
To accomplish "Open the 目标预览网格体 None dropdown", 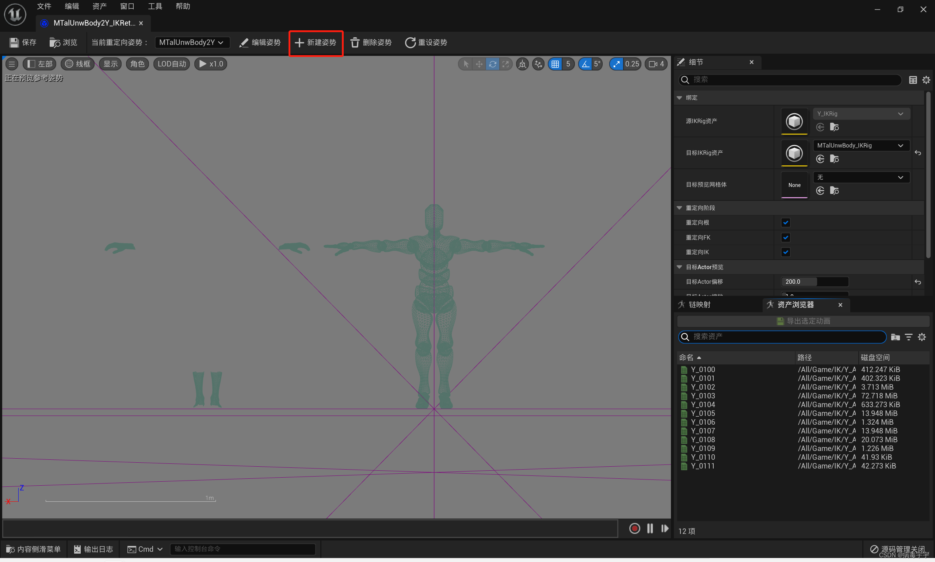I will pos(860,177).
